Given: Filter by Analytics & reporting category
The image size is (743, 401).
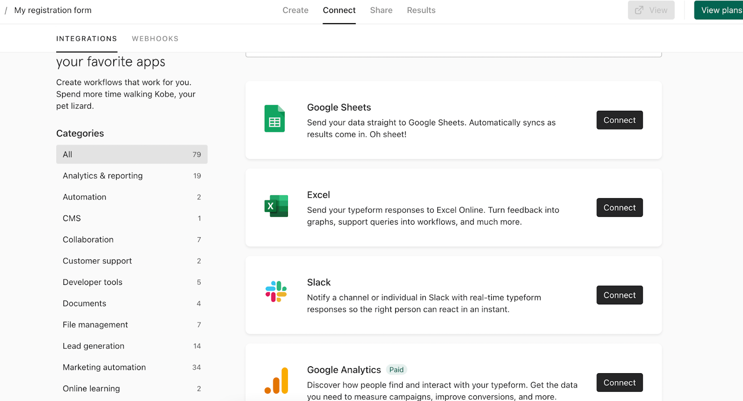Looking at the screenshot, I should (132, 176).
